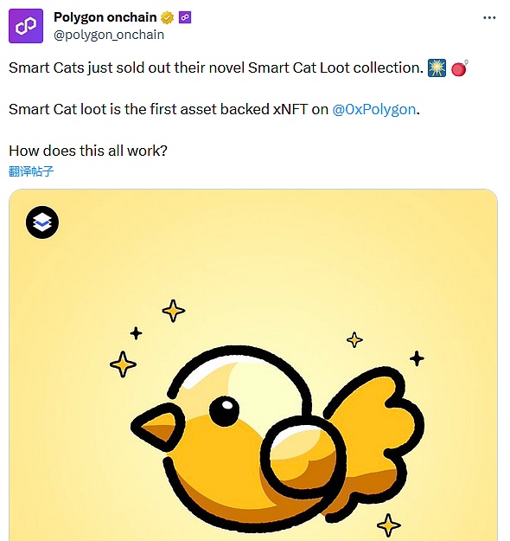Click the red yarn ball emoji

tap(459, 68)
